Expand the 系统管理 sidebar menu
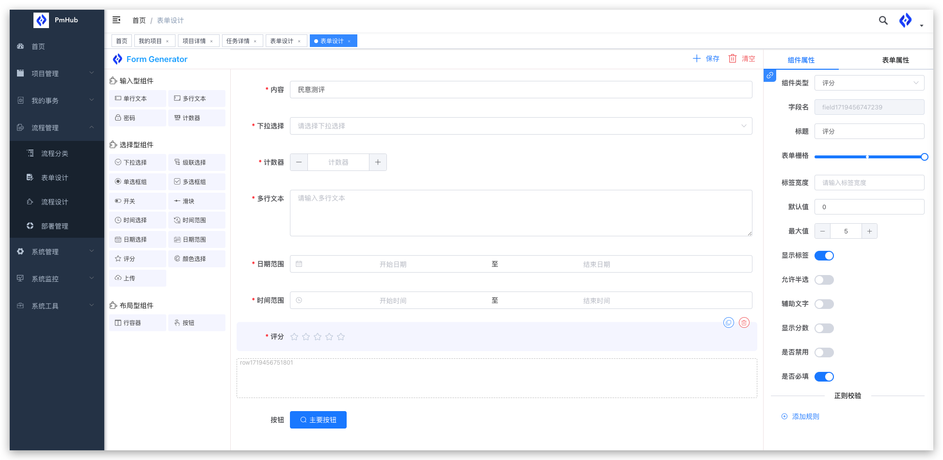This screenshot has width=943, height=460. (57, 251)
